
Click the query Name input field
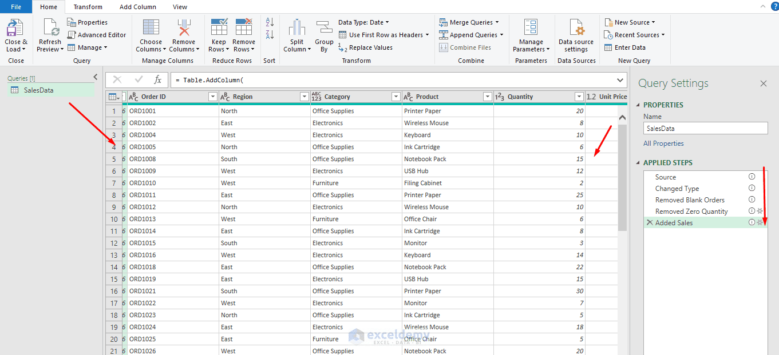point(705,128)
